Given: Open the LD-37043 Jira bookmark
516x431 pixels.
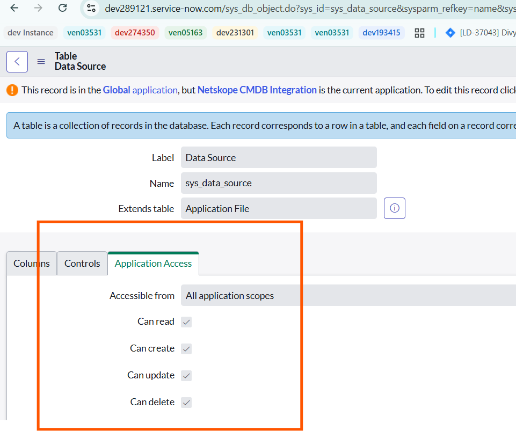Looking at the screenshot, I should pos(481,33).
